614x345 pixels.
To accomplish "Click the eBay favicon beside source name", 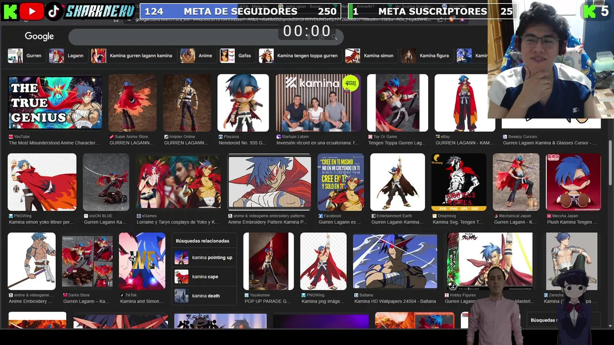I will [x=437, y=137].
